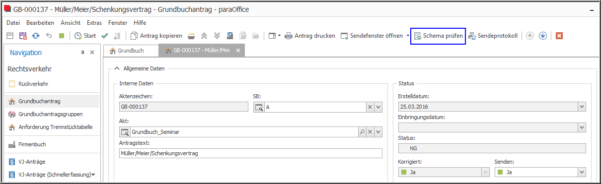Open the Sendeprotokoll
The height and width of the screenshot is (184, 601).
[x=493, y=36]
